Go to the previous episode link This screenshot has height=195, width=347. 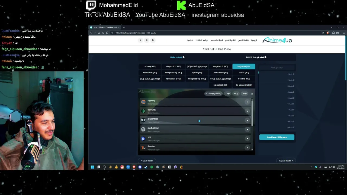tap(286, 161)
